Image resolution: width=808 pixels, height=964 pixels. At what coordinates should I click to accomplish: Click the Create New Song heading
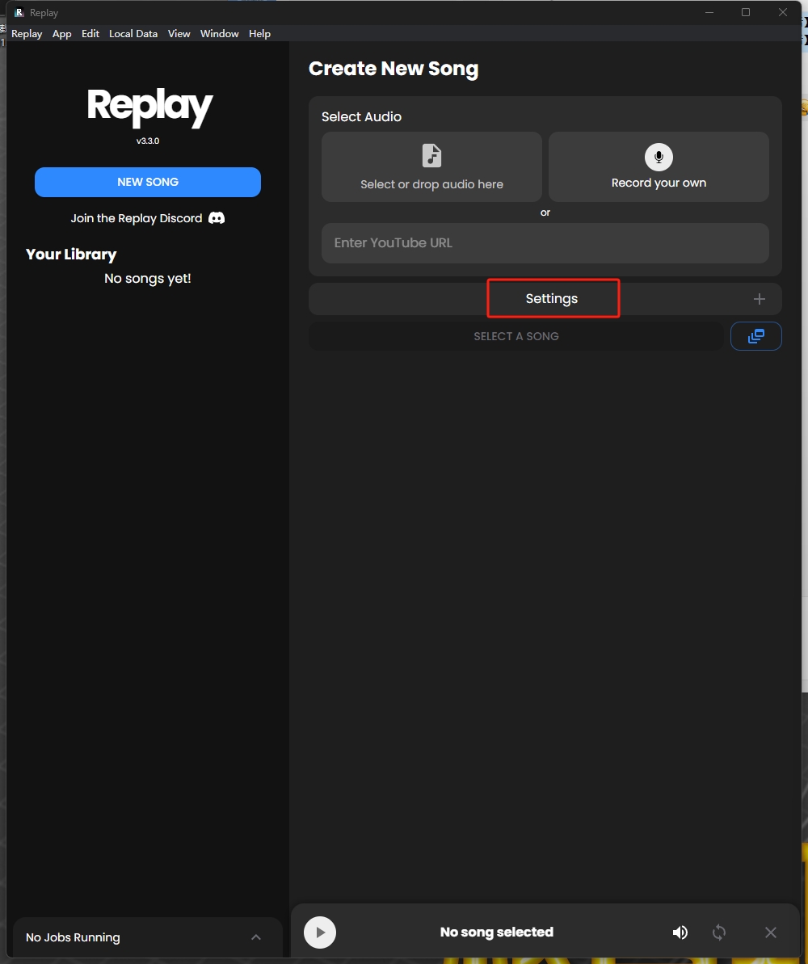393,69
